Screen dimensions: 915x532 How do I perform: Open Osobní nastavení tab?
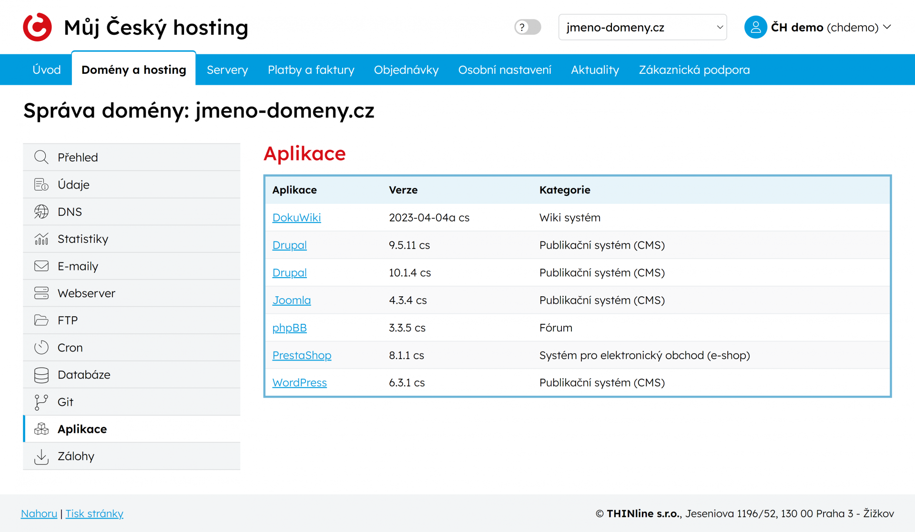505,70
